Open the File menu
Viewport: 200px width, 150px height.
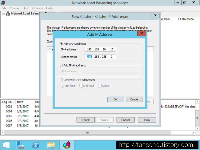[4, 8]
